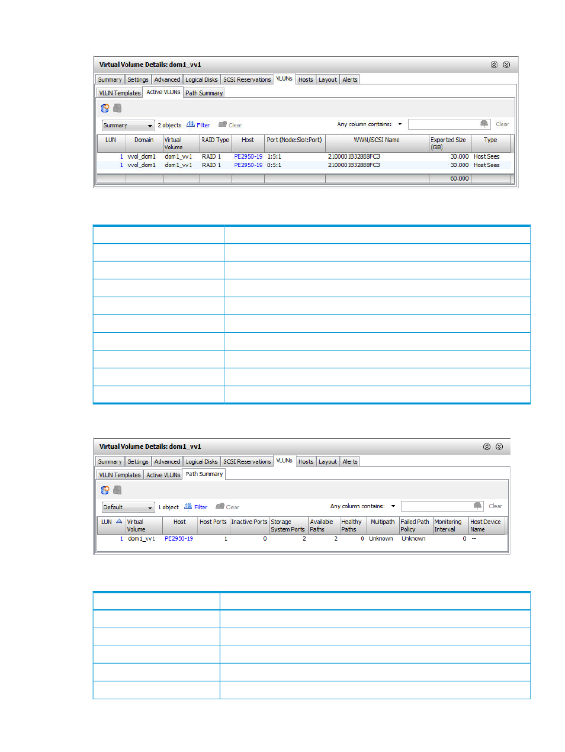Screen dimensions: 565x752
Task: Open Settings tab in lower panel
Action: pos(138,461)
